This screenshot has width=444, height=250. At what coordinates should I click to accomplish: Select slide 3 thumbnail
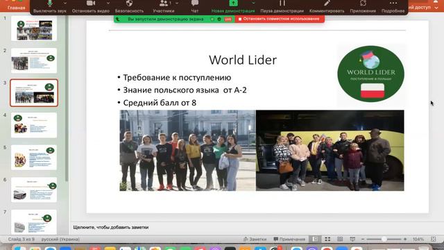tap(34, 93)
